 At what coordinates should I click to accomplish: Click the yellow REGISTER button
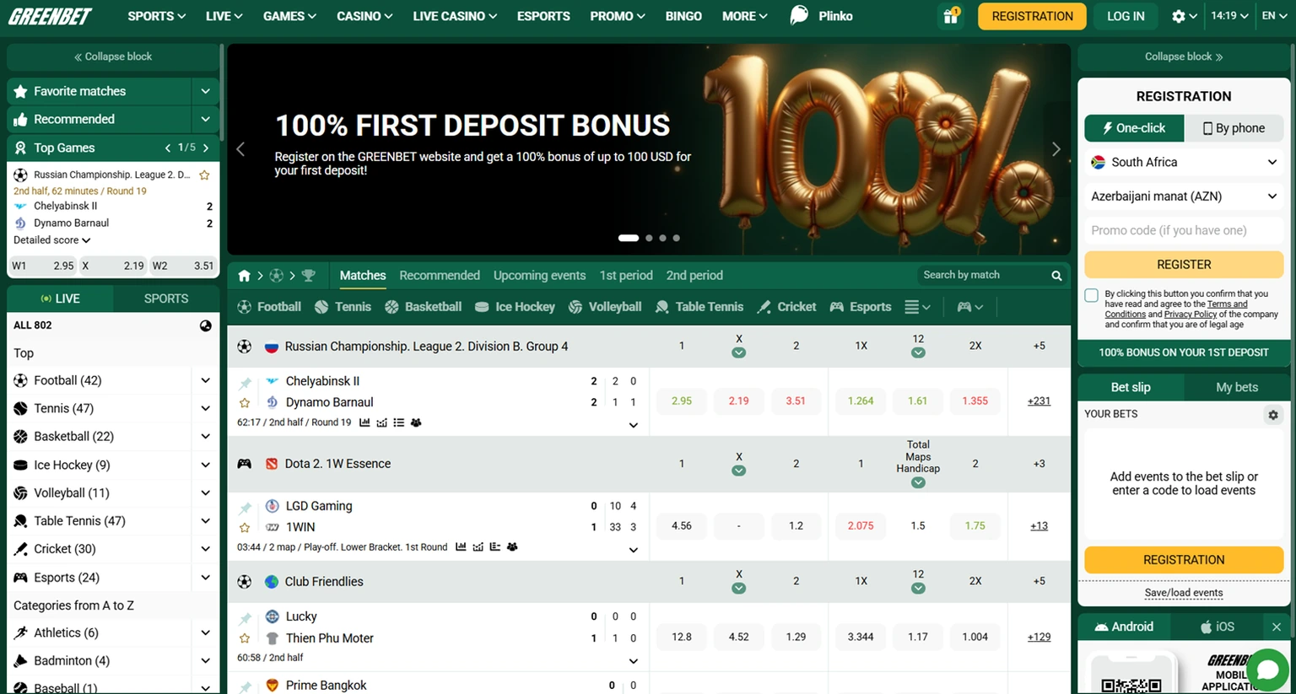coord(1184,265)
